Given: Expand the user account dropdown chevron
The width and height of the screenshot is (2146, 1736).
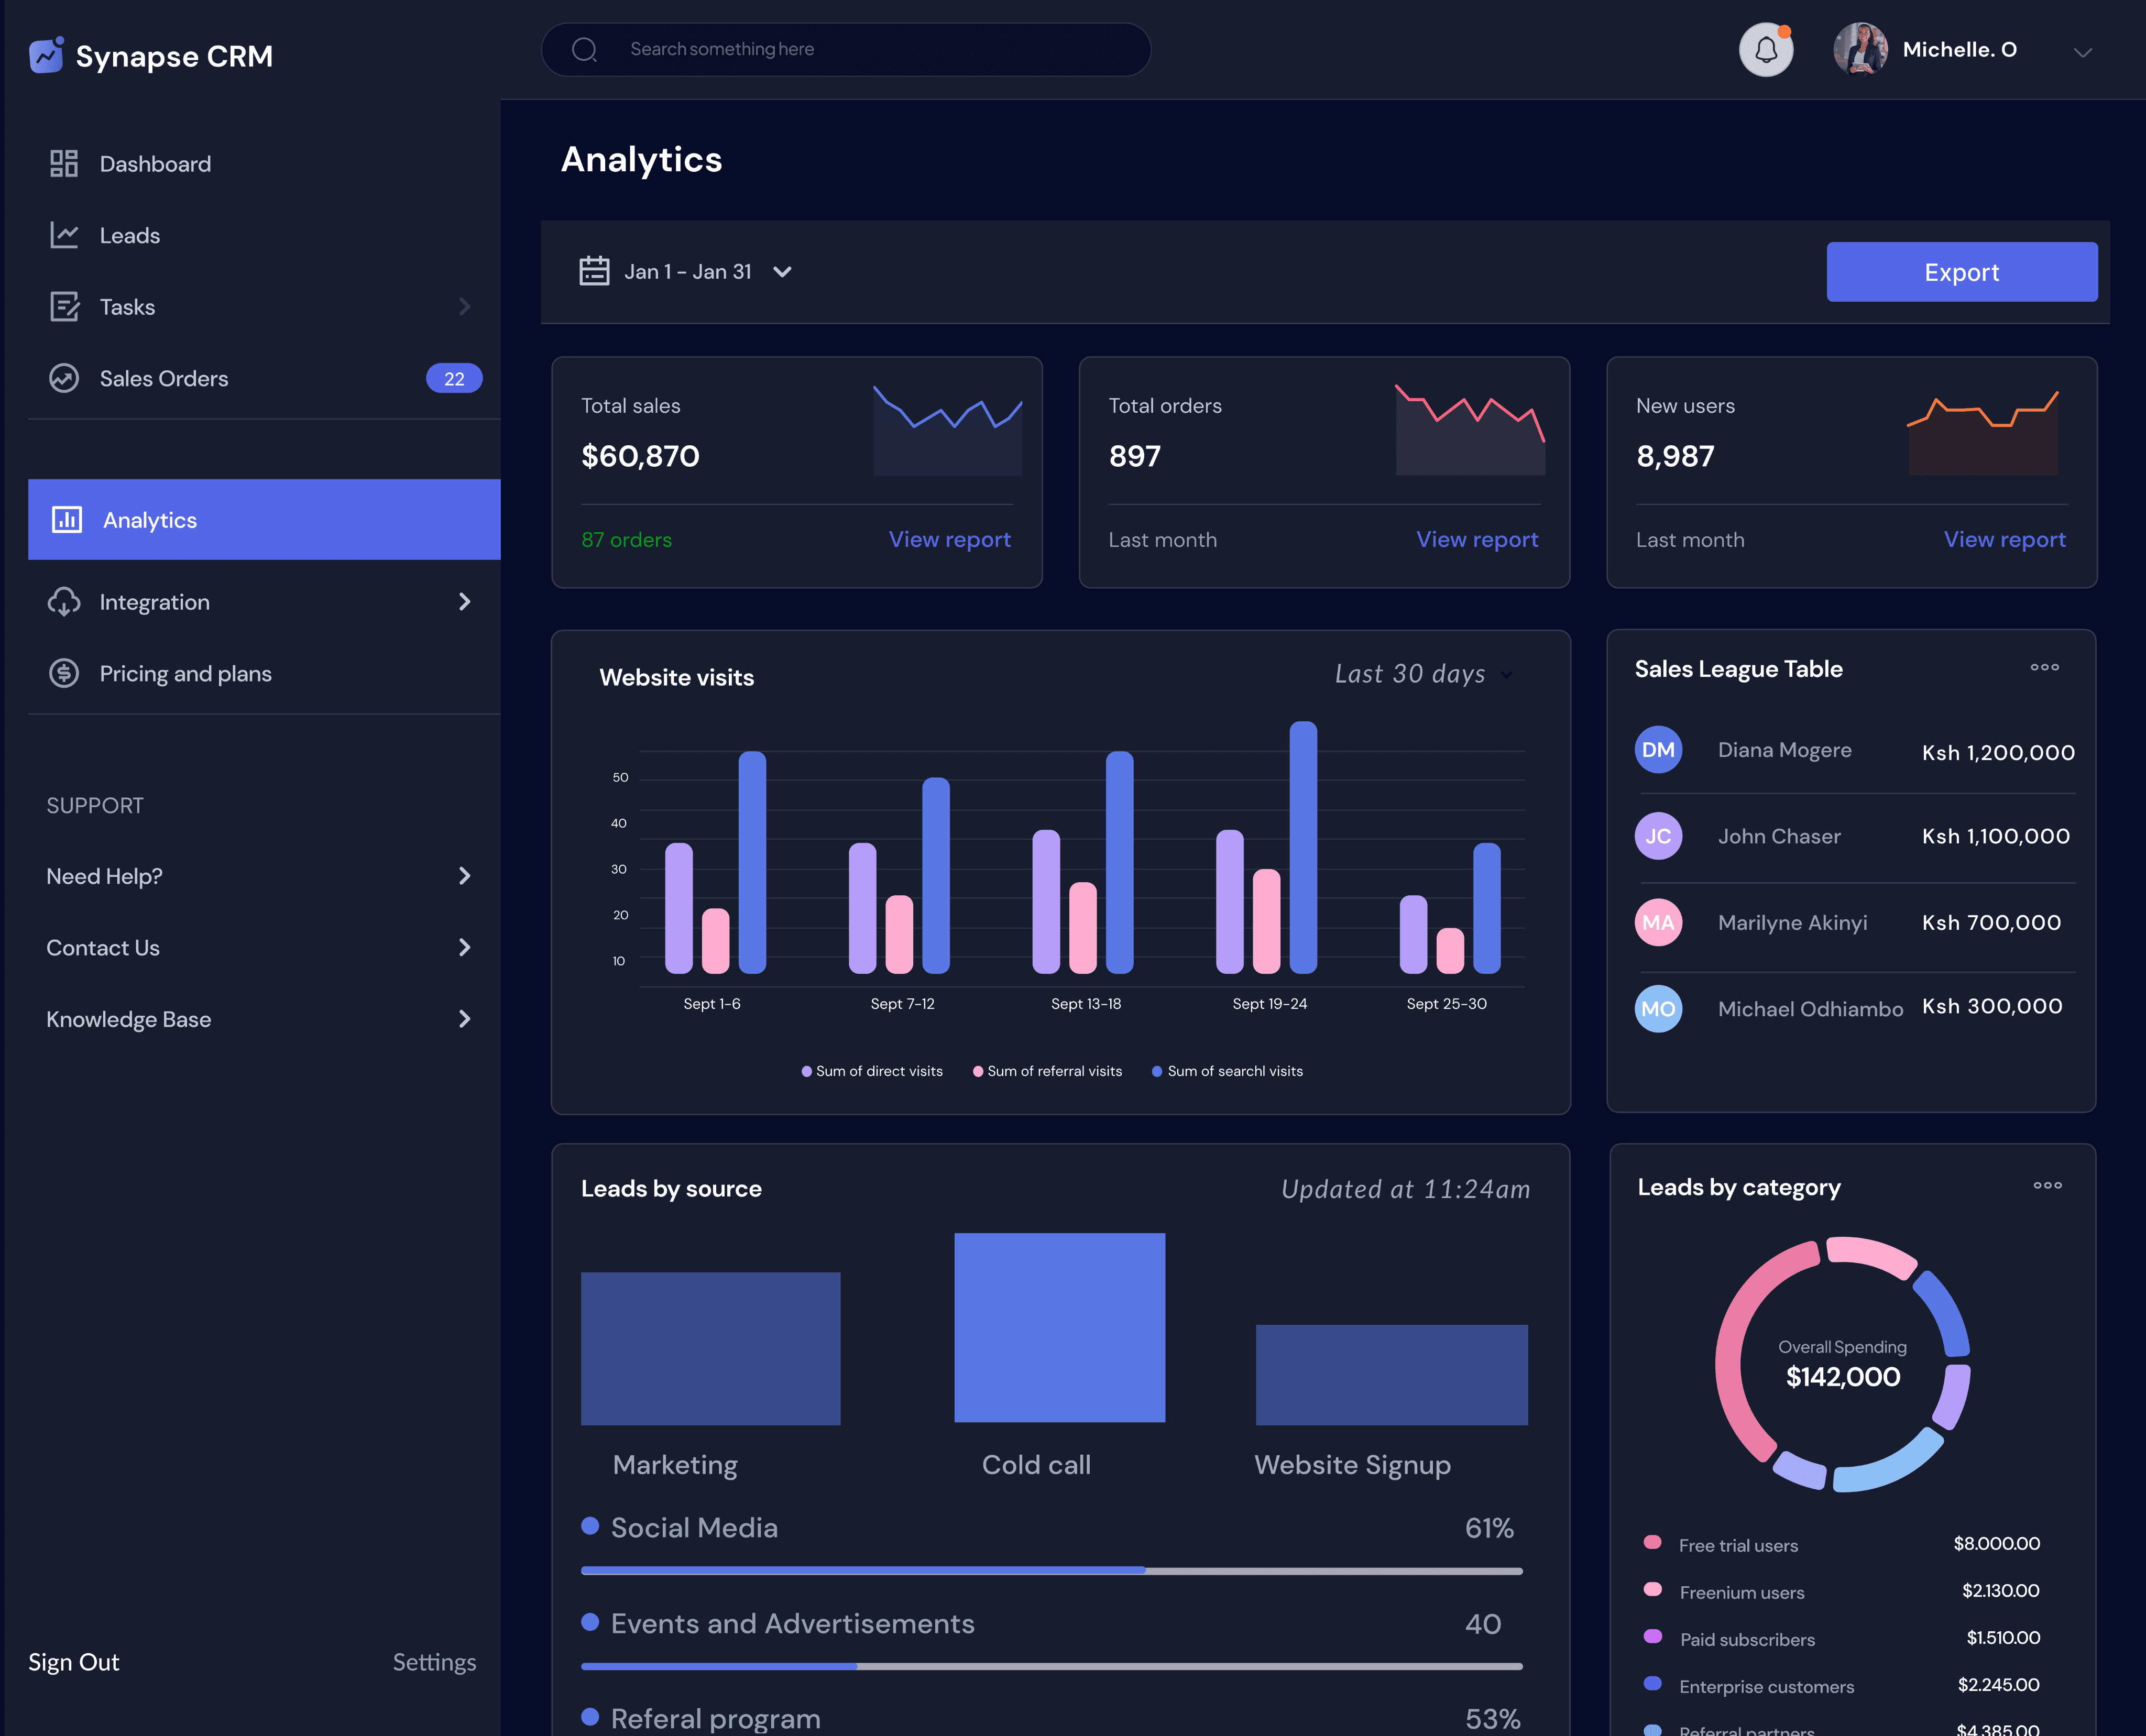Looking at the screenshot, I should pos(2082,52).
